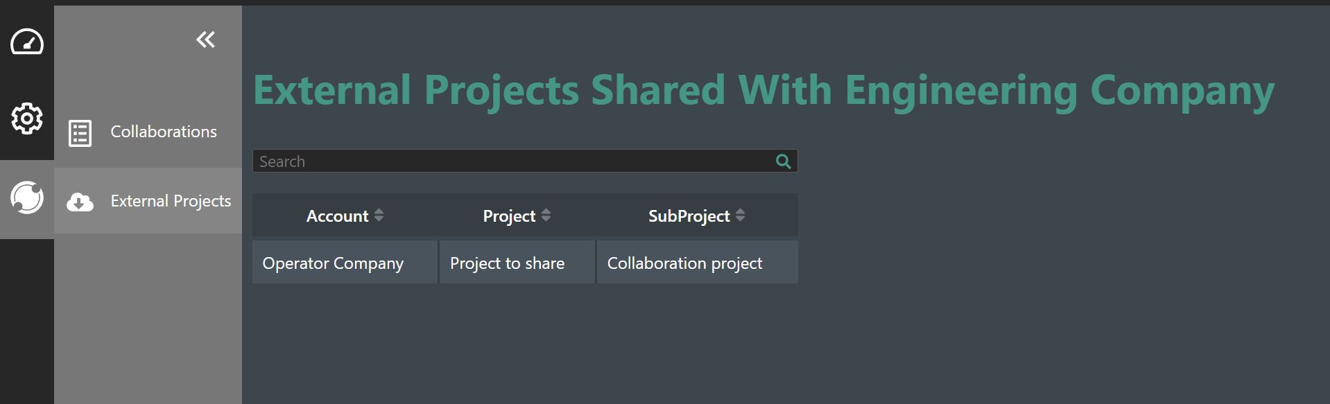The image size is (1330, 404).
Task: Click the search magnifier icon
Action: [783, 161]
